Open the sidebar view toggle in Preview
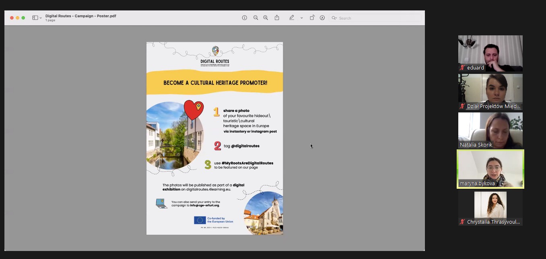The width and height of the screenshot is (546, 259). pyautogui.click(x=35, y=18)
